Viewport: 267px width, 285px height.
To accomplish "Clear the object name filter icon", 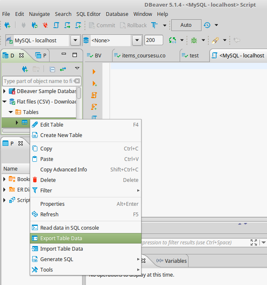I will click(77, 81).
